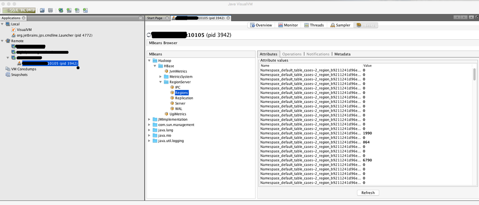Collapse the HBase folder
Image resolution: width=479 pixels, height=205 pixels.
pyautogui.click(x=155, y=66)
